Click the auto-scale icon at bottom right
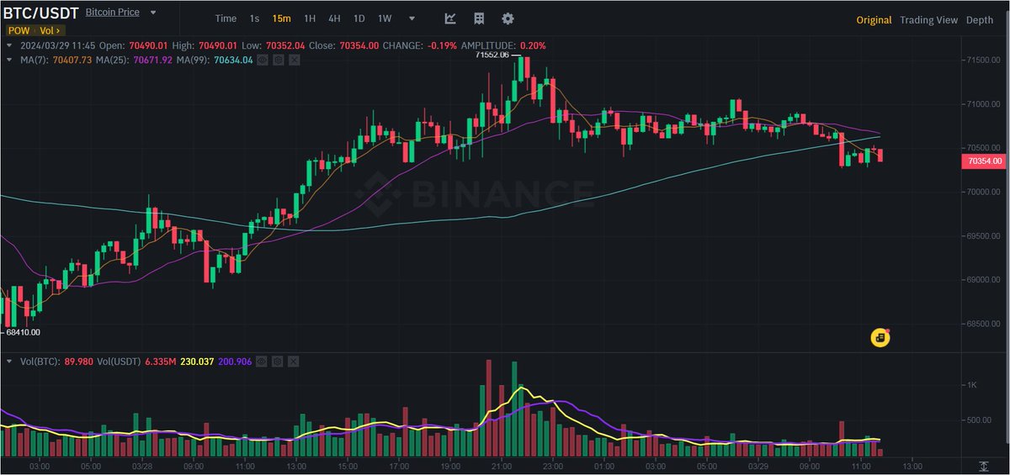 coord(983,466)
